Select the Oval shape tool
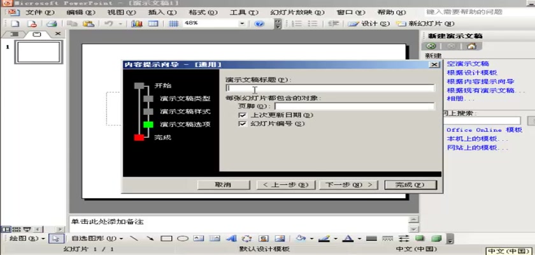This screenshot has width=535, height=255. pyautogui.click(x=183, y=238)
